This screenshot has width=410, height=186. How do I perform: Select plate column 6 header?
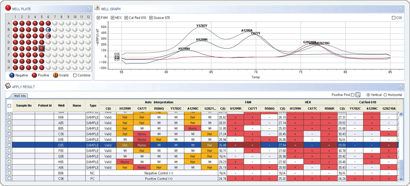pyautogui.click(x=48, y=17)
